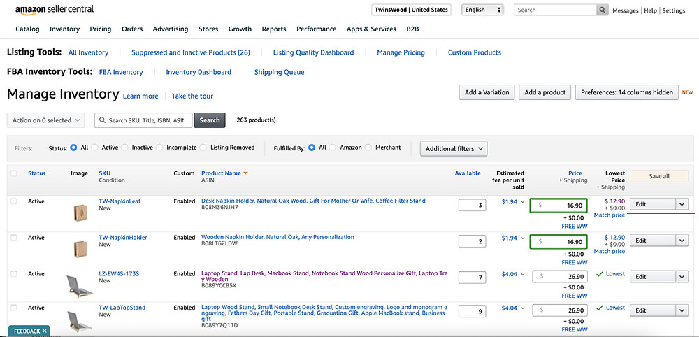Open Suppressed and Inactive Products link
The image size is (699, 337).
pos(191,52)
